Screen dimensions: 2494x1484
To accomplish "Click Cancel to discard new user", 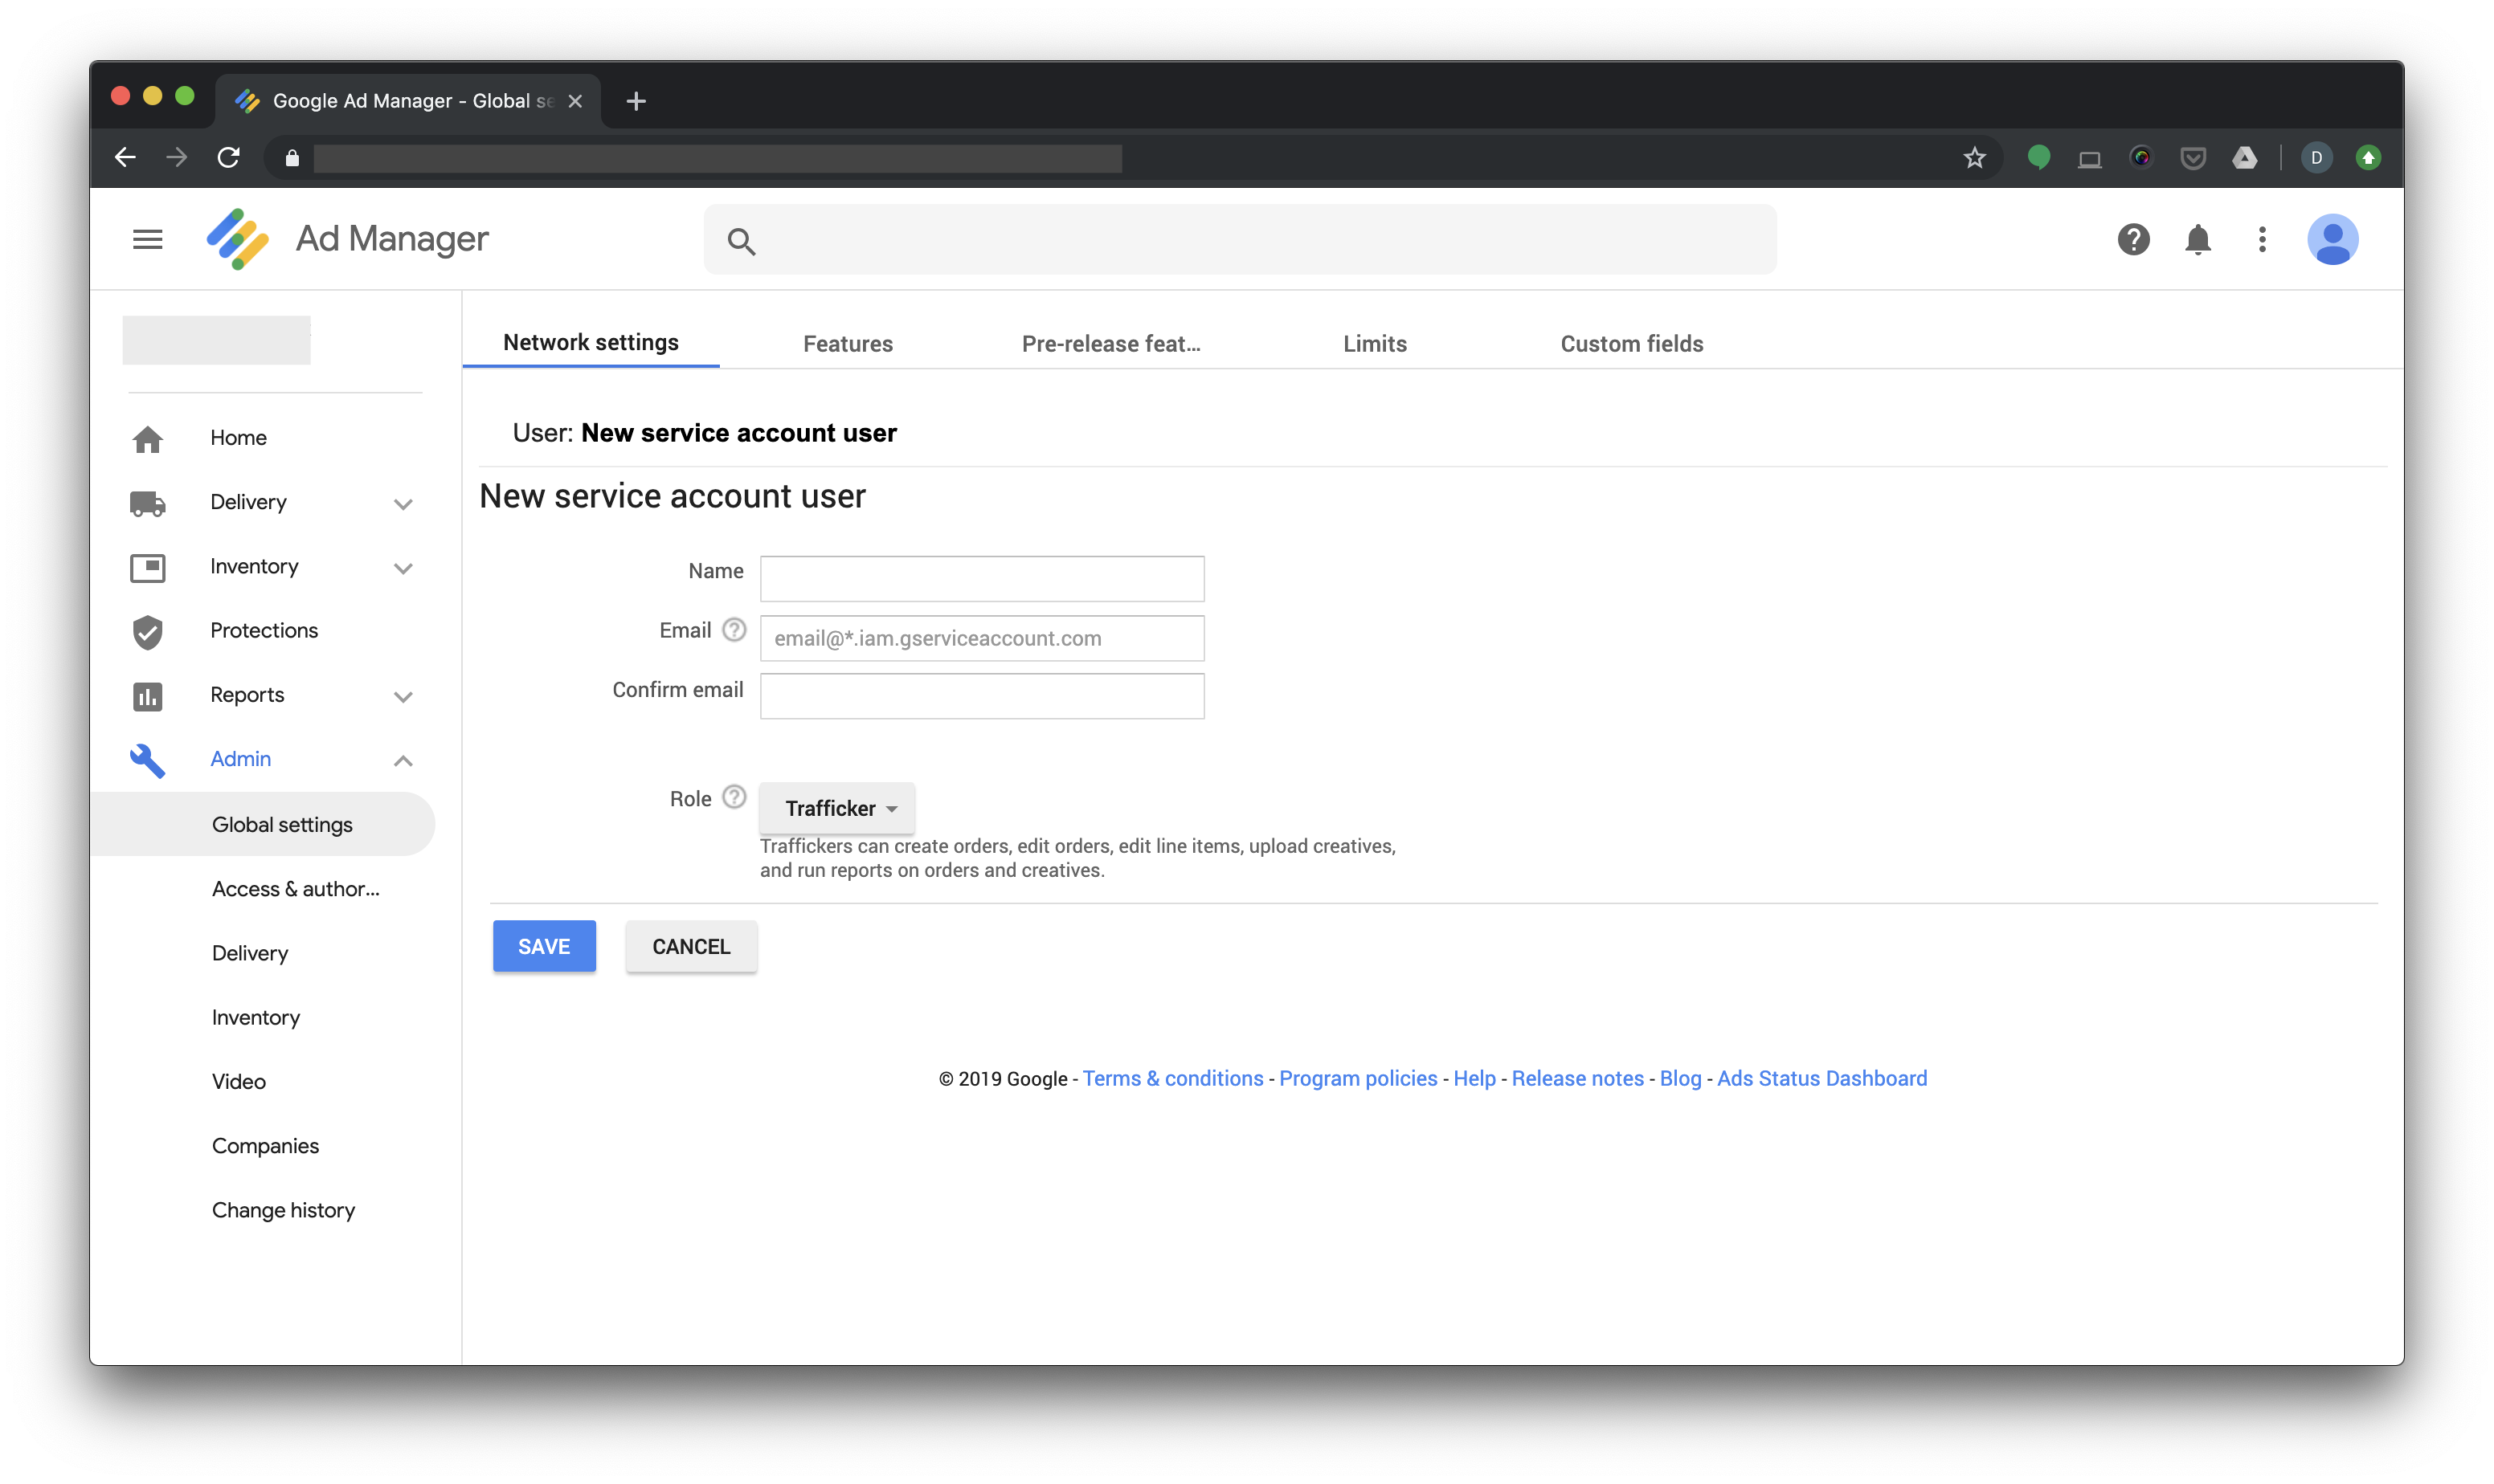I will [689, 945].
